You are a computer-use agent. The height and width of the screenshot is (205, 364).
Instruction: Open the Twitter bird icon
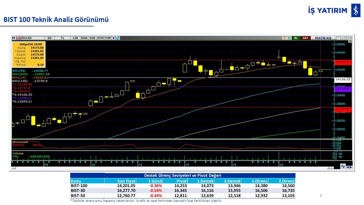tap(118, 38)
